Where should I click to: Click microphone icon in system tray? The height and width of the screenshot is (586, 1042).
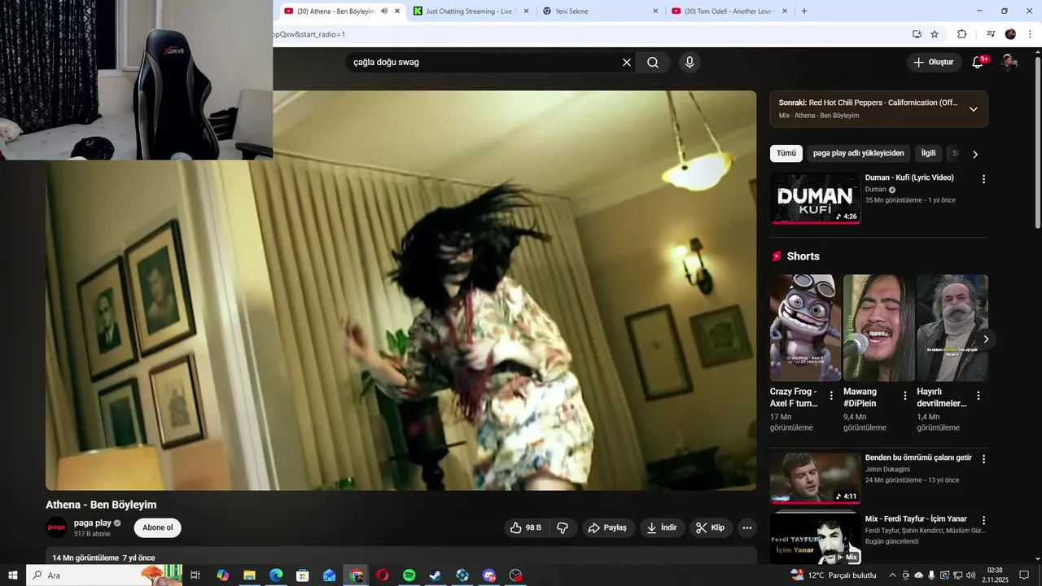pos(932,575)
